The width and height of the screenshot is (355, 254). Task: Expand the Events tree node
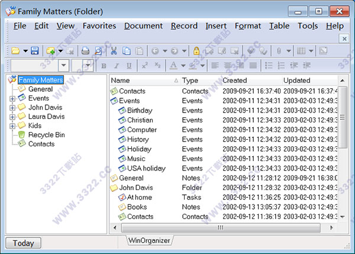(12, 98)
